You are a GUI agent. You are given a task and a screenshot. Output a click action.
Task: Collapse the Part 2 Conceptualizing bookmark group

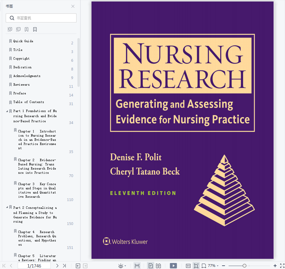coord(7,207)
